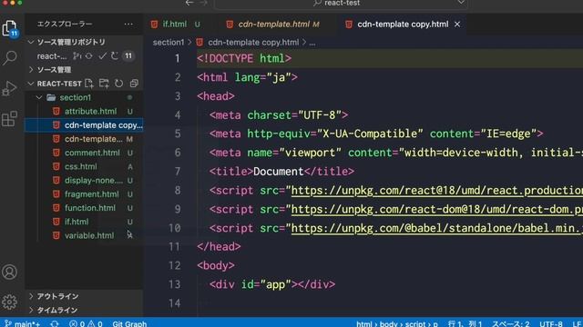Screen dimensions: 583x327
Task: Collapse all folders in explorer
Action: point(134,84)
